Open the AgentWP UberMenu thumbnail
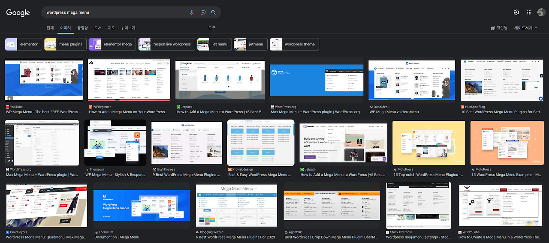 coord(332,206)
